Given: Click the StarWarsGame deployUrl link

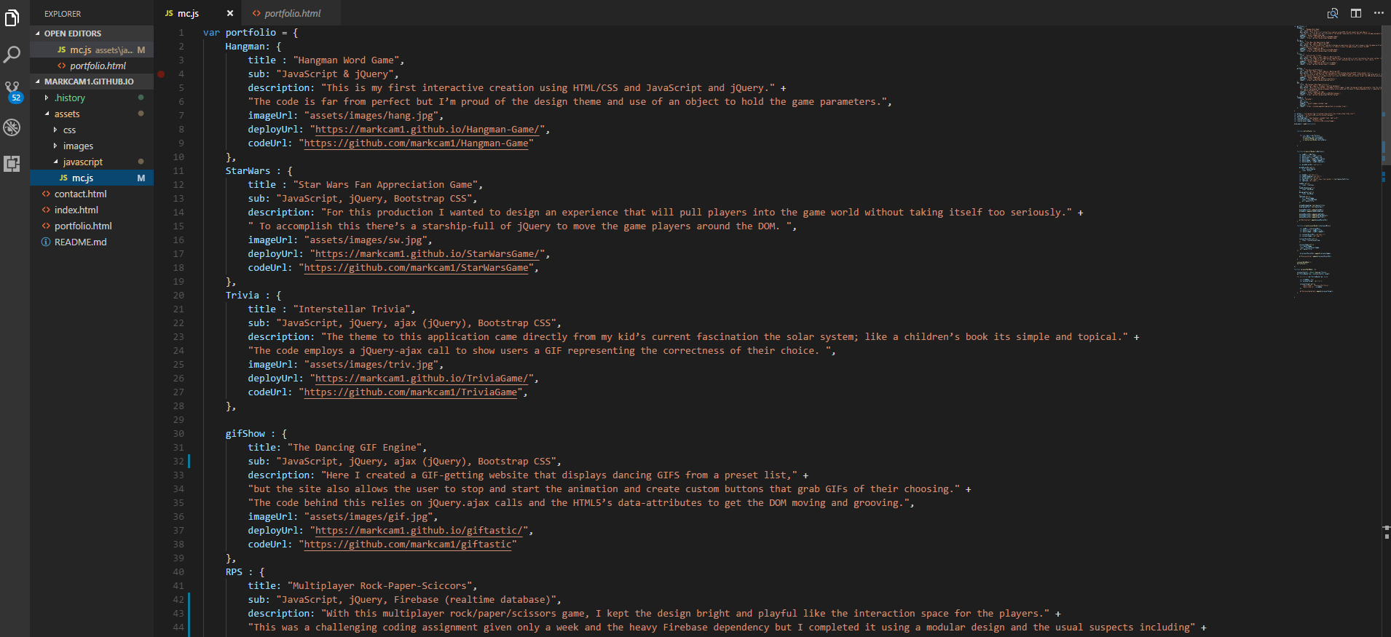Looking at the screenshot, I should click(427, 254).
